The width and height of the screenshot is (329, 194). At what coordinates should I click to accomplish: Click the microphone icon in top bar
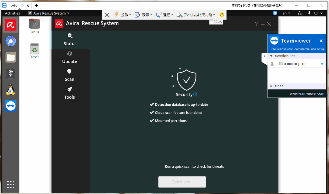pos(309,13)
